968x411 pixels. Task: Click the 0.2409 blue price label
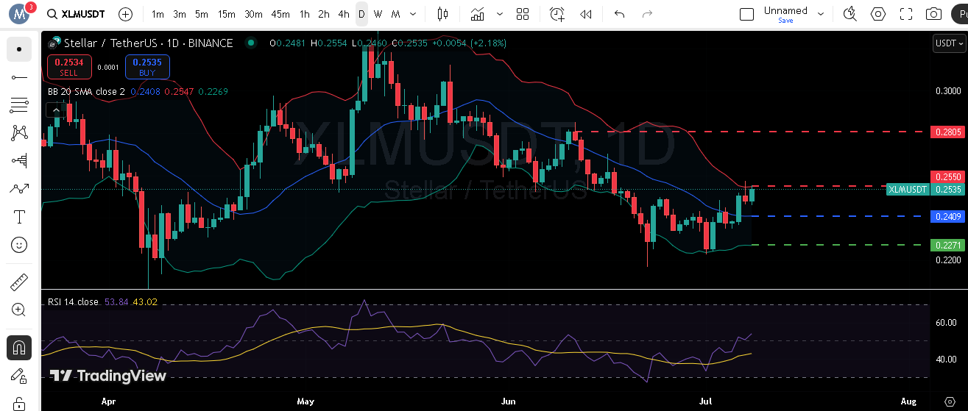point(948,216)
